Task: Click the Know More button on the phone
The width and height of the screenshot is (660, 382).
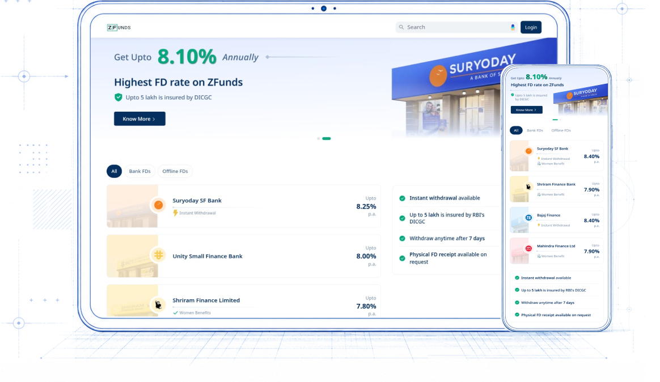Action: [x=527, y=110]
